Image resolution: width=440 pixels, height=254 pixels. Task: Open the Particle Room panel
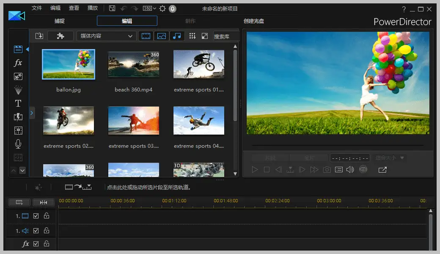click(x=18, y=90)
